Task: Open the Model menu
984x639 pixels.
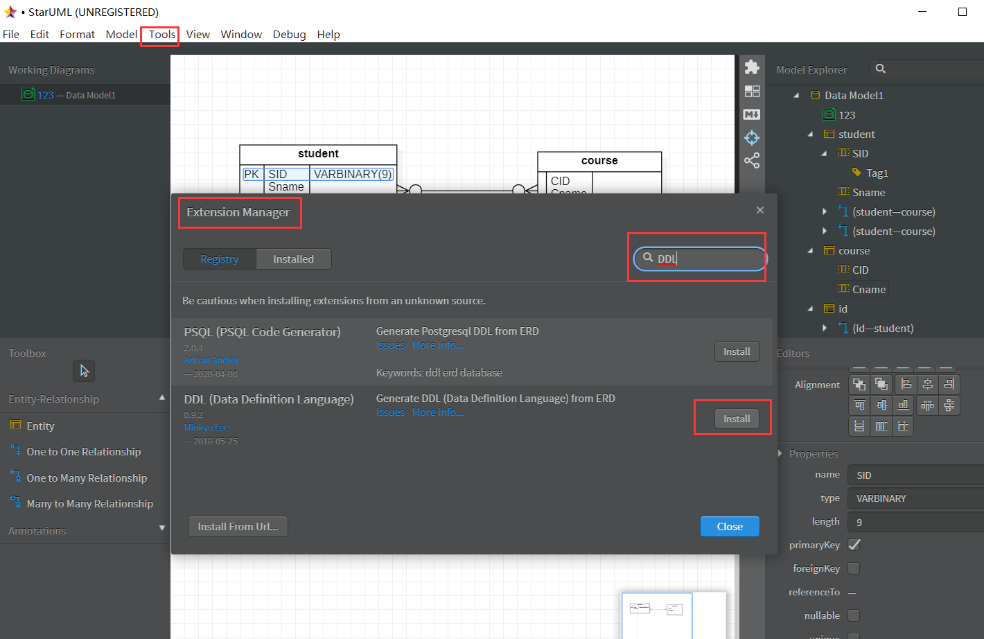Action: [x=121, y=34]
